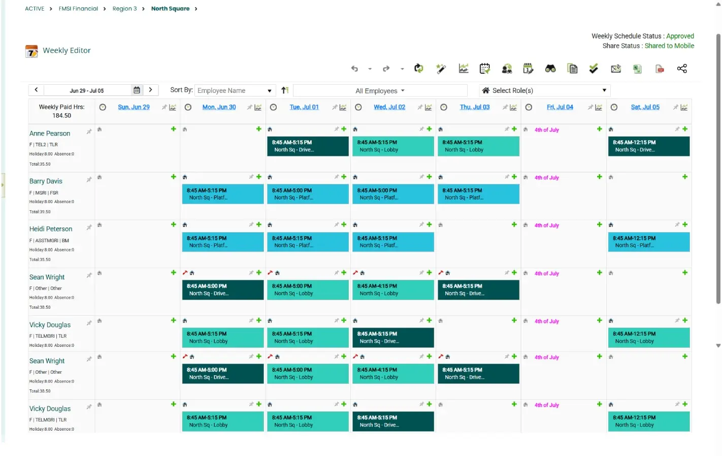Expand the All Employees filter dropdown
Screen dimensions: 722x456
click(380, 91)
